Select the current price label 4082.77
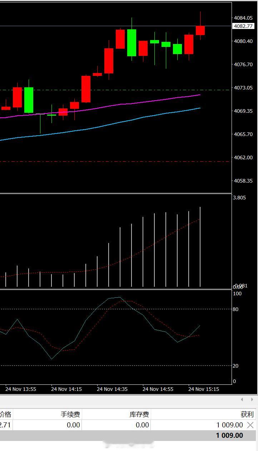The image size is (258, 451). click(x=243, y=26)
